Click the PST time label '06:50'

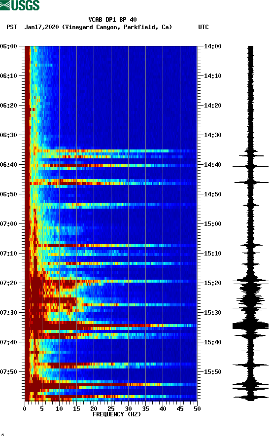coord(8,194)
